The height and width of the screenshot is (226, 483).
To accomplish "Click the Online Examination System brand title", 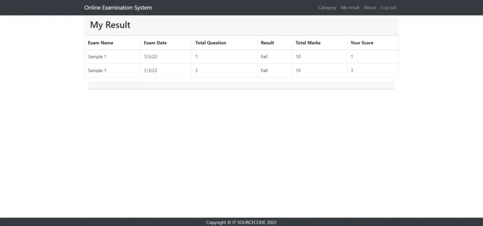I will 118,8.
